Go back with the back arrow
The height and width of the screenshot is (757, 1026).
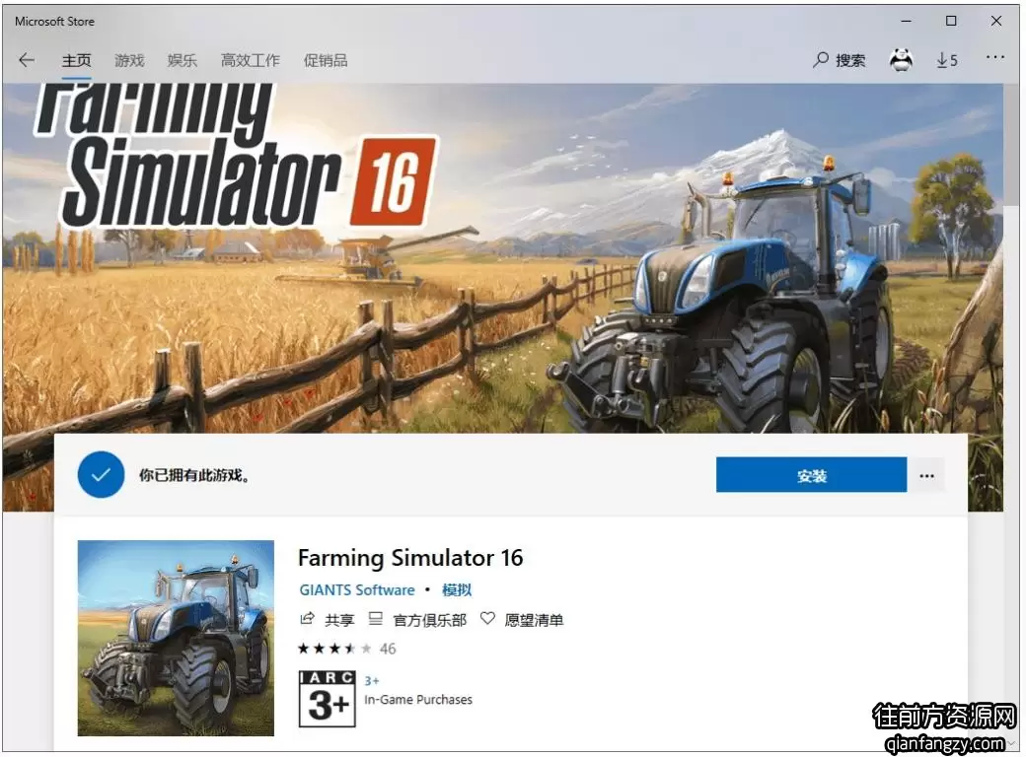pos(27,60)
